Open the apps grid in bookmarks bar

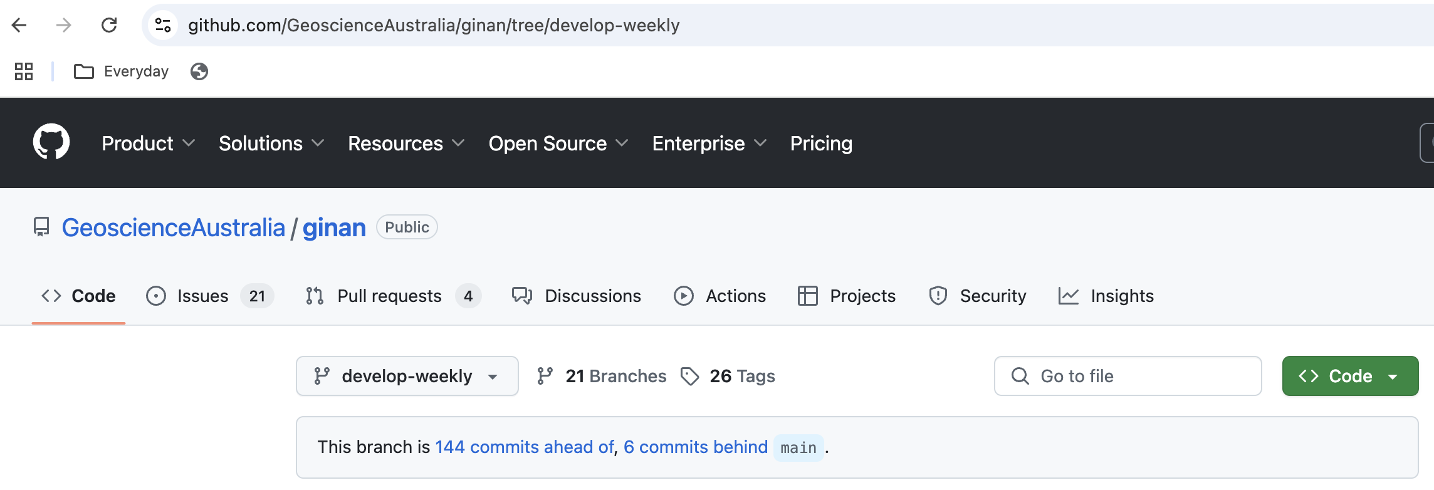tap(24, 71)
